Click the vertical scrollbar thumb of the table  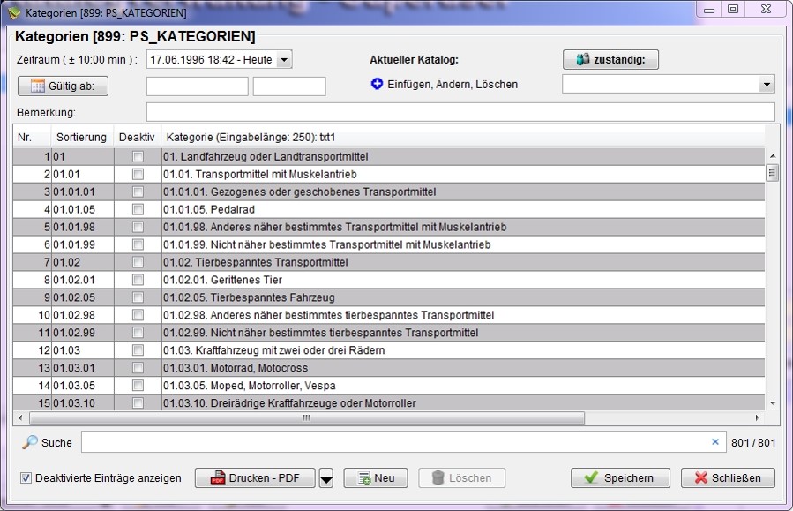772,173
